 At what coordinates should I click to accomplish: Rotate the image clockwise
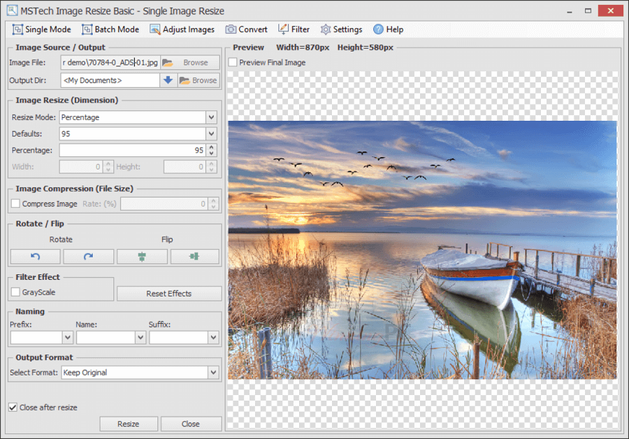pos(88,257)
